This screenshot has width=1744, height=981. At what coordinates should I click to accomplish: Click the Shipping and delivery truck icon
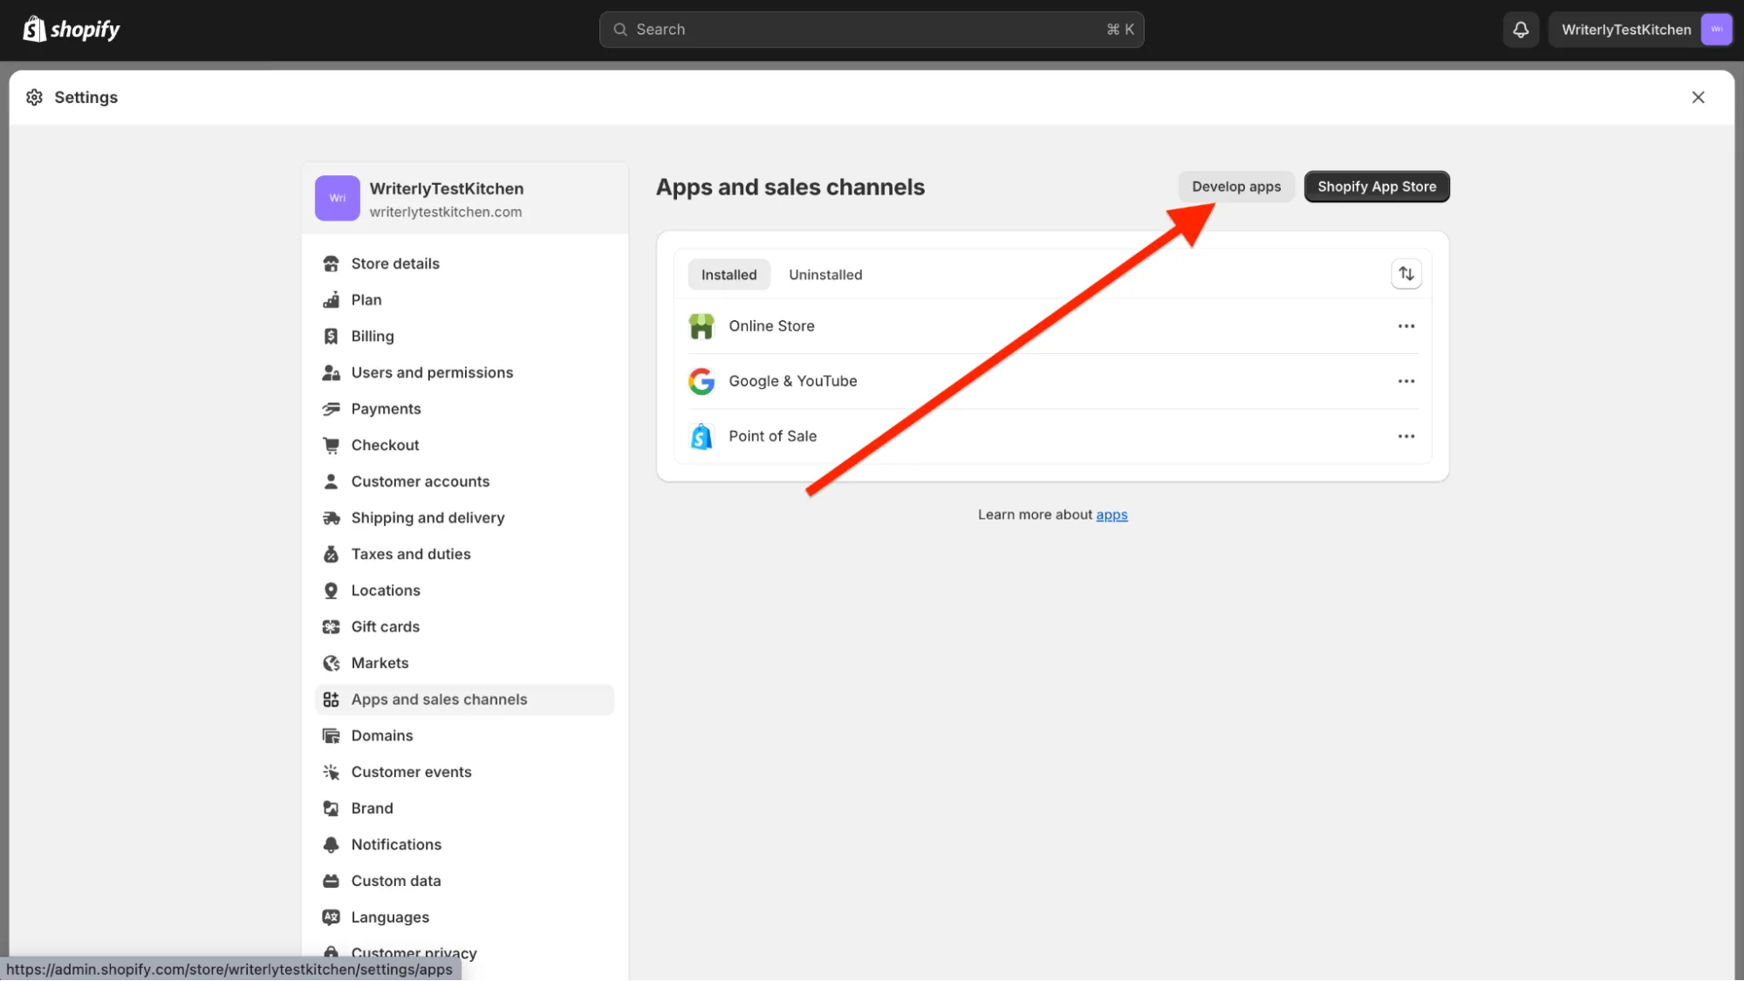pos(331,518)
